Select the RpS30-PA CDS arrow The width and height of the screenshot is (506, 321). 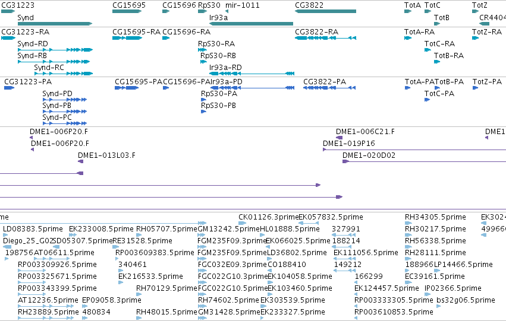pos(203,100)
